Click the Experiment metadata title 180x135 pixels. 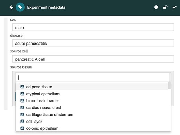tap(46, 7)
